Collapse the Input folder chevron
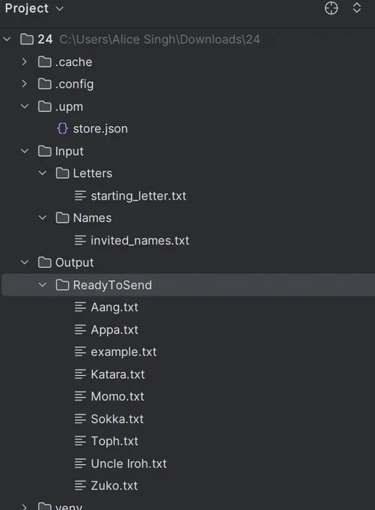Image resolution: width=375 pixels, height=510 pixels. [x=25, y=151]
